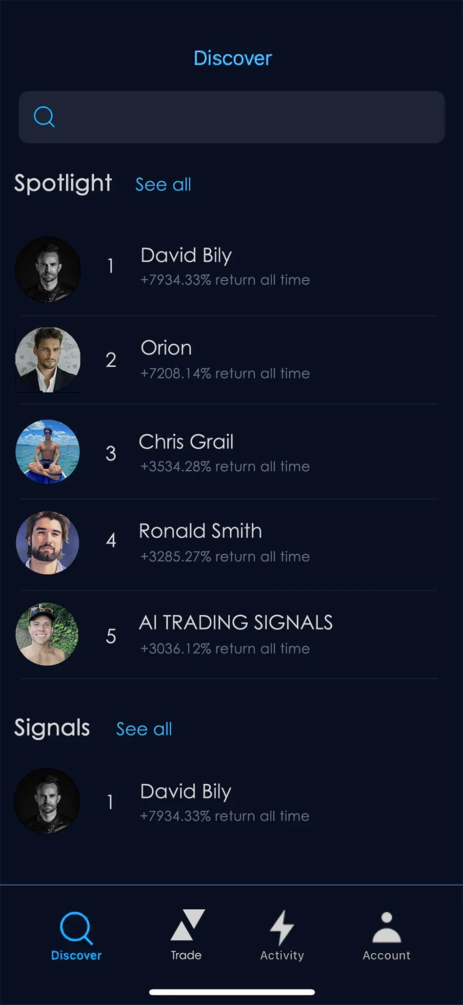This screenshot has width=463, height=1005.
Task: Tap the Account person icon
Action: 386,927
